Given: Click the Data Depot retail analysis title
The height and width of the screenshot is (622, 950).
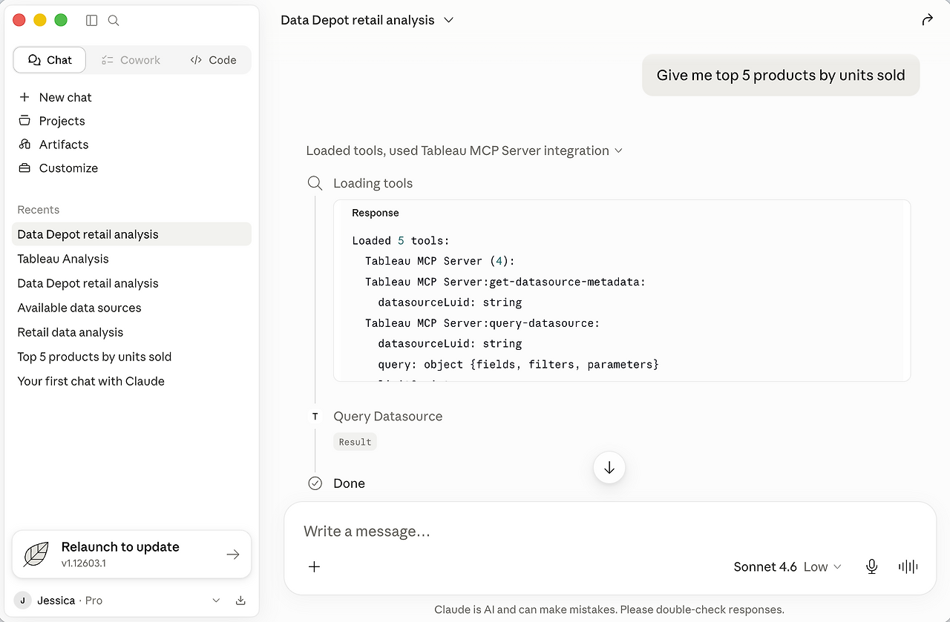Looking at the screenshot, I should coord(358,20).
